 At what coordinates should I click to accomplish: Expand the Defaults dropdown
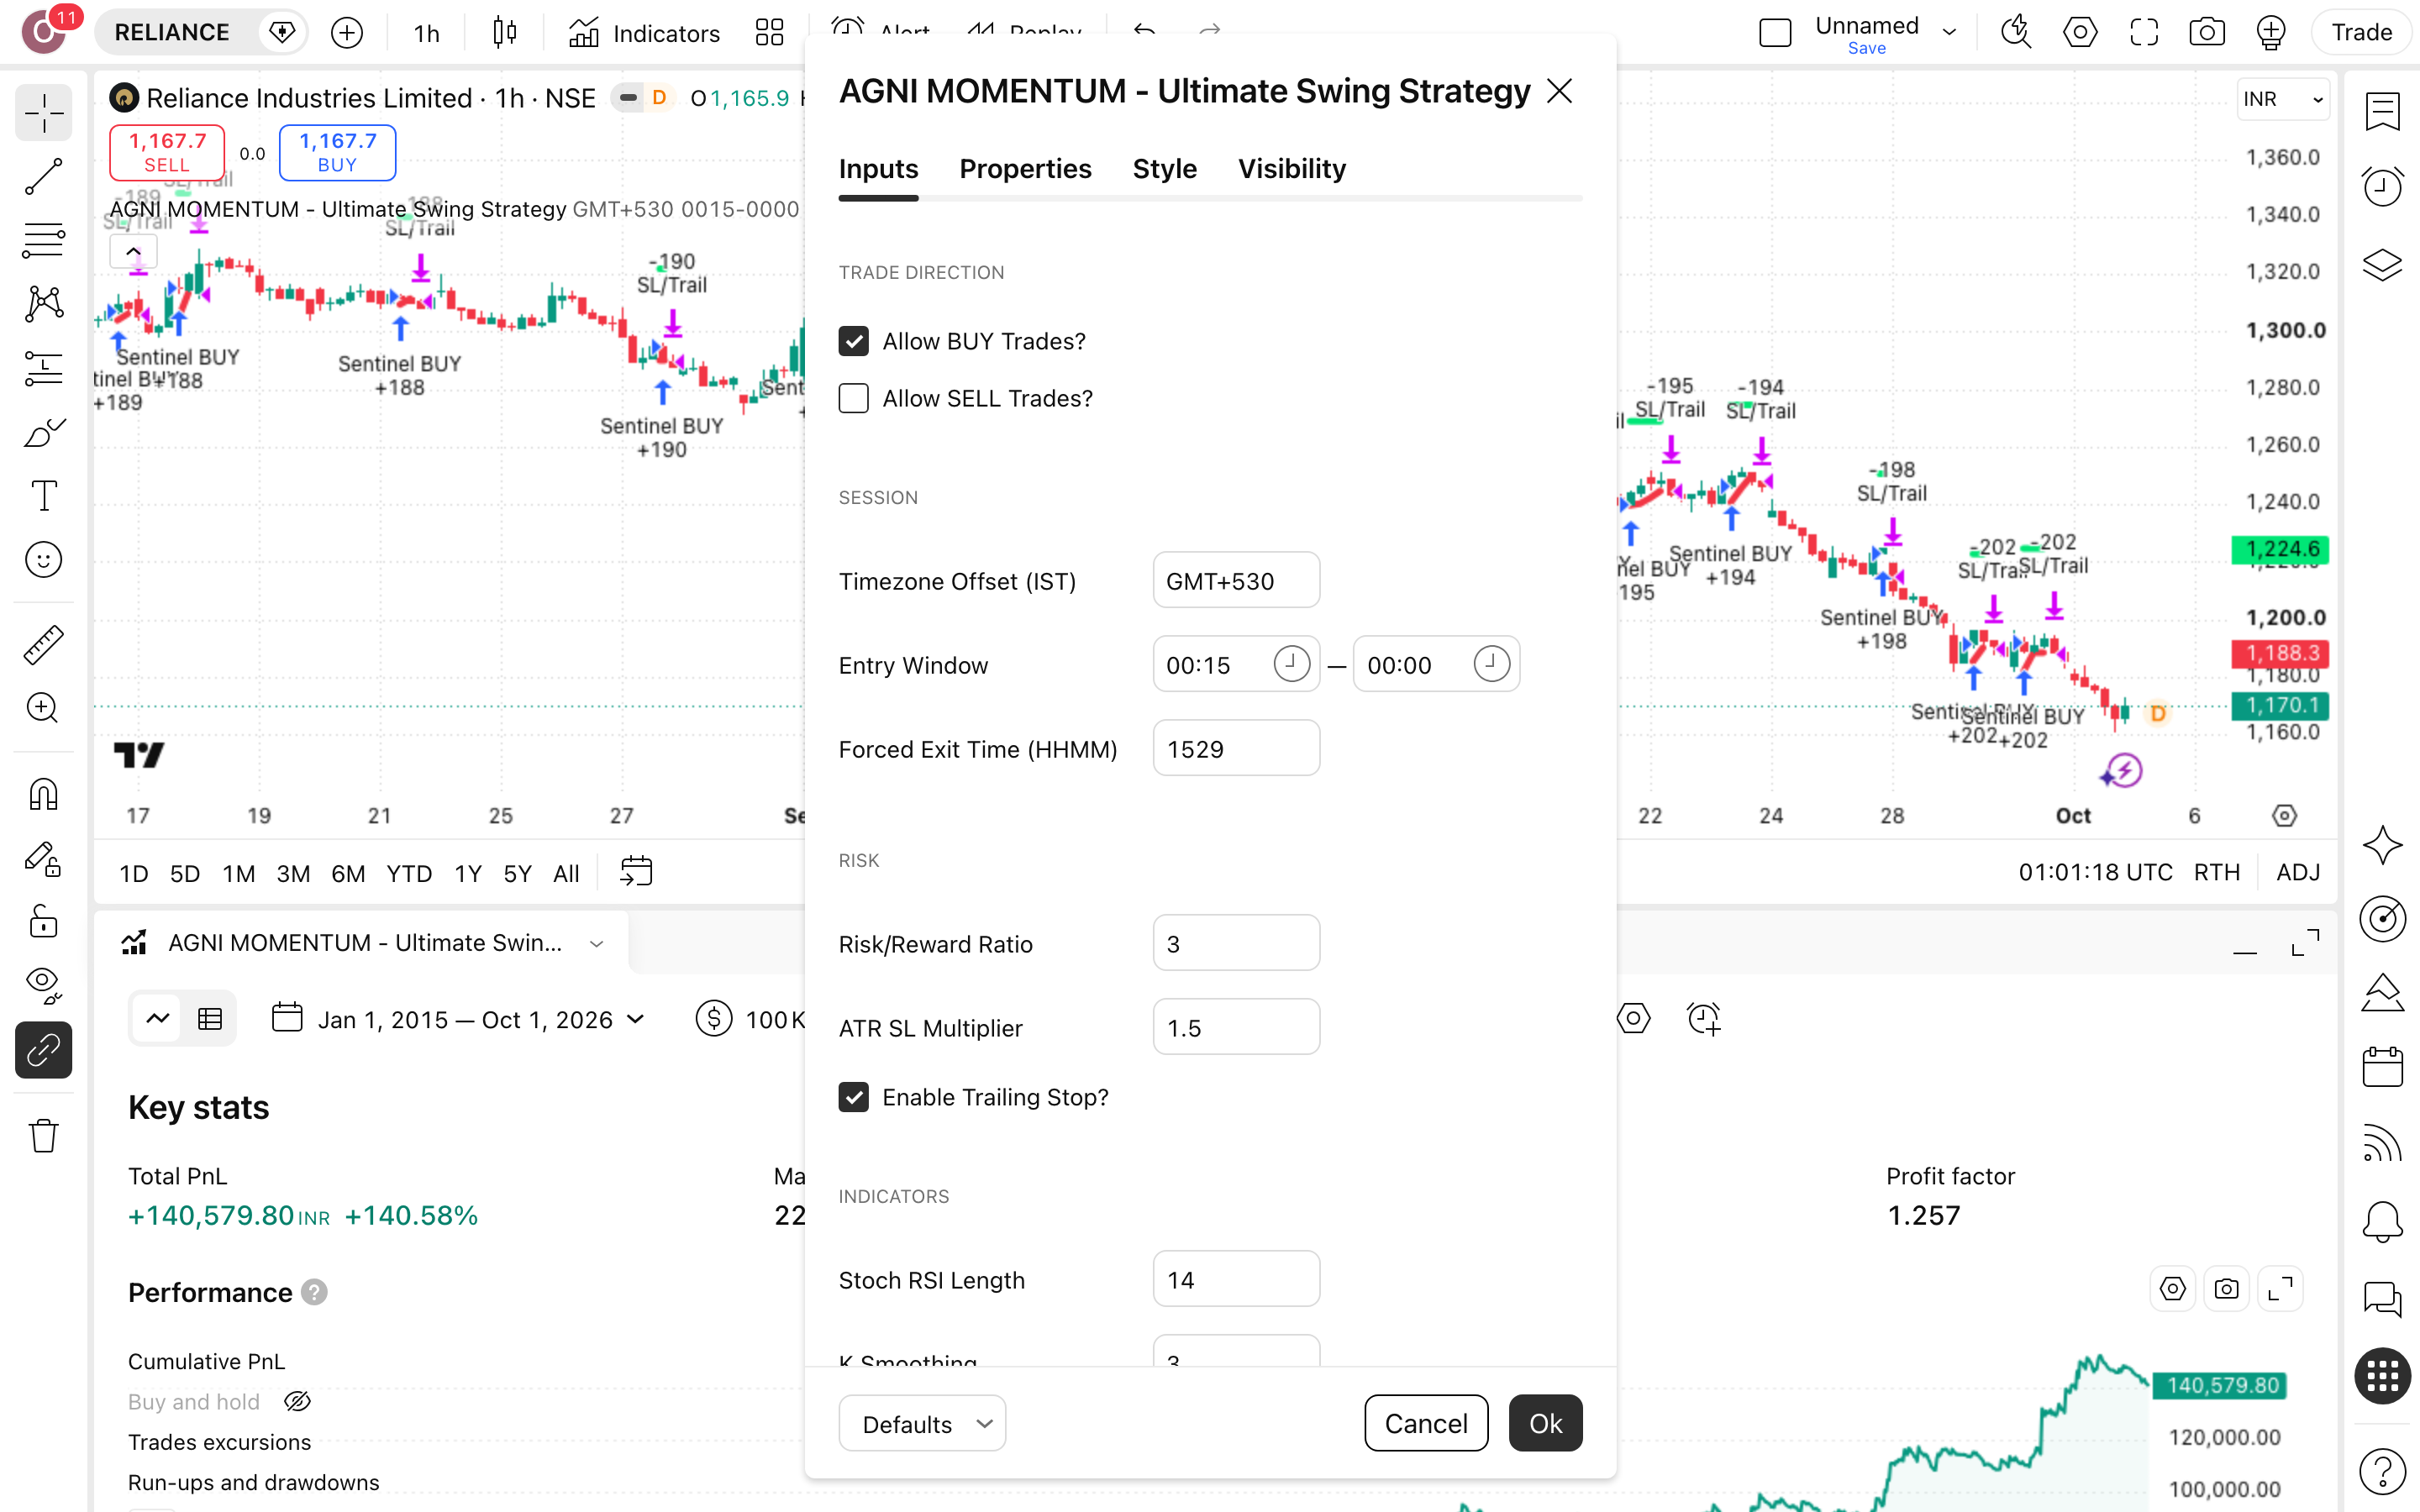click(x=922, y=1423)
